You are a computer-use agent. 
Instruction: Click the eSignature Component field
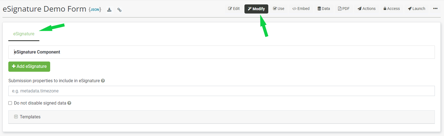221,52
